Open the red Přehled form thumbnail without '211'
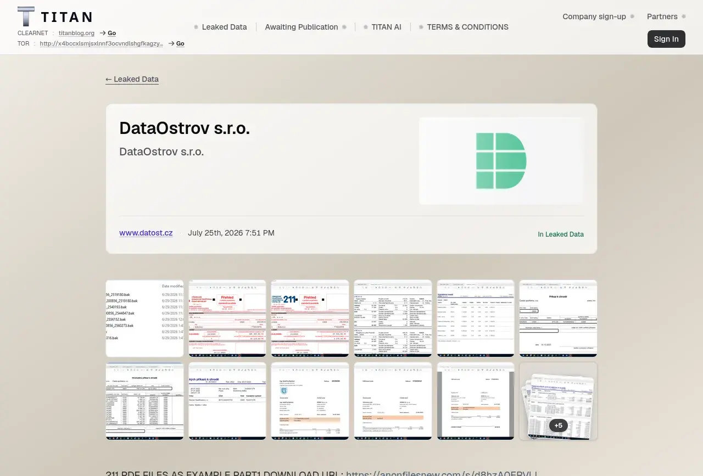The height and width of the screenshot is (476, 703). pos(227,318)
